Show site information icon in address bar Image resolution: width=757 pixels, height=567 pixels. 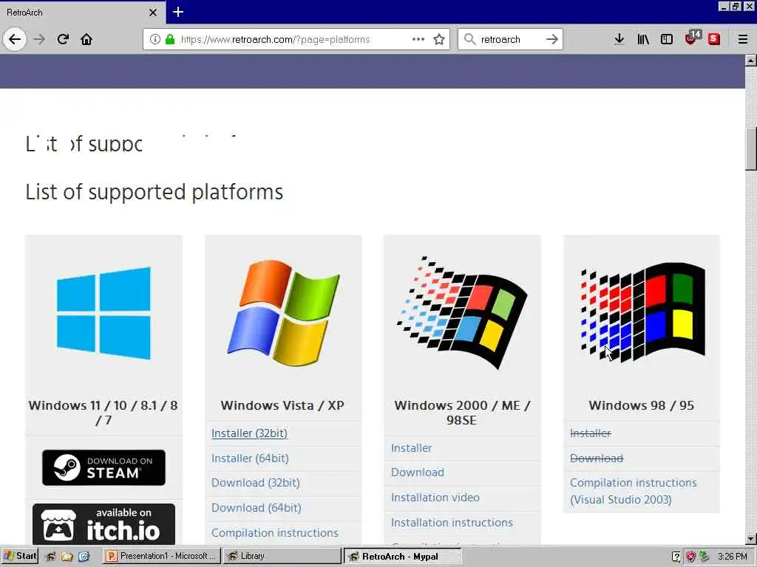point(155,39)
